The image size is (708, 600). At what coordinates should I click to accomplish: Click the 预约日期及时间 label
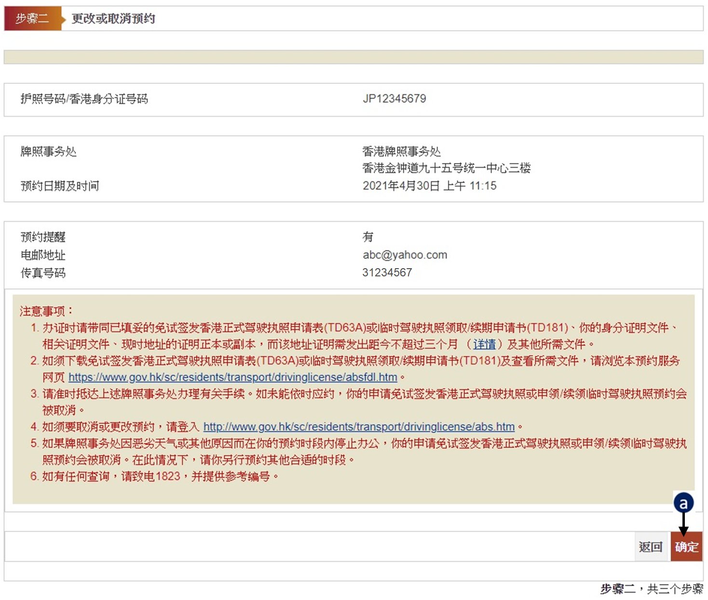pos(60,186)
